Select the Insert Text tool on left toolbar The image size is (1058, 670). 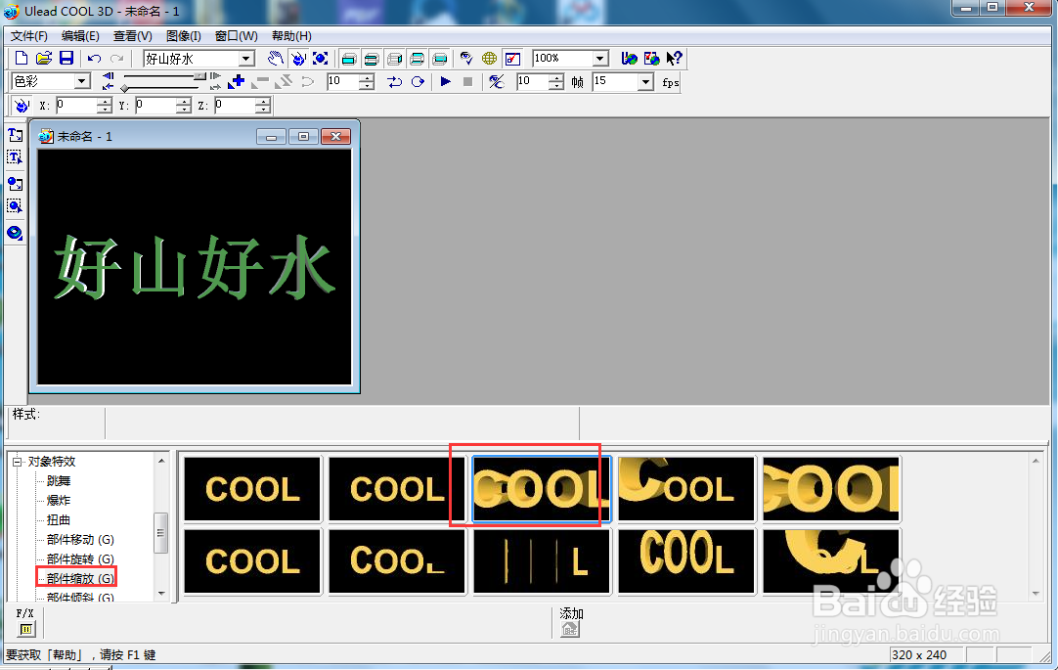[x=15, y=136]
